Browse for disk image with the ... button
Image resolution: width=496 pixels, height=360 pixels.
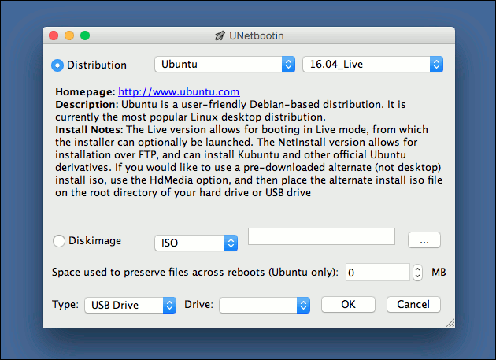424,240
